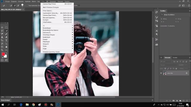Select red foreground color swatch
The width and height of the screenshot is (191, 107).
[x=3, y=54]
